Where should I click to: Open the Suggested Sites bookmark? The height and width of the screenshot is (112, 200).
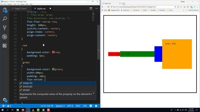pyautogui.click(x=114, y=10)
